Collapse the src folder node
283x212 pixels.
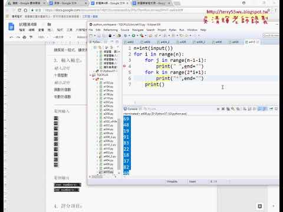coord(94,79)
